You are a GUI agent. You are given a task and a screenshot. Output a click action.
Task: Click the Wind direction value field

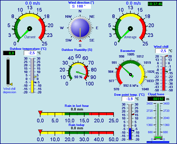[80, 6]
